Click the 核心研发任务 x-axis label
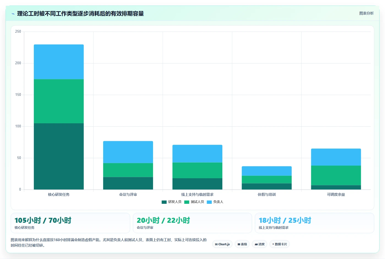The image size is (385, 259). 59,194
